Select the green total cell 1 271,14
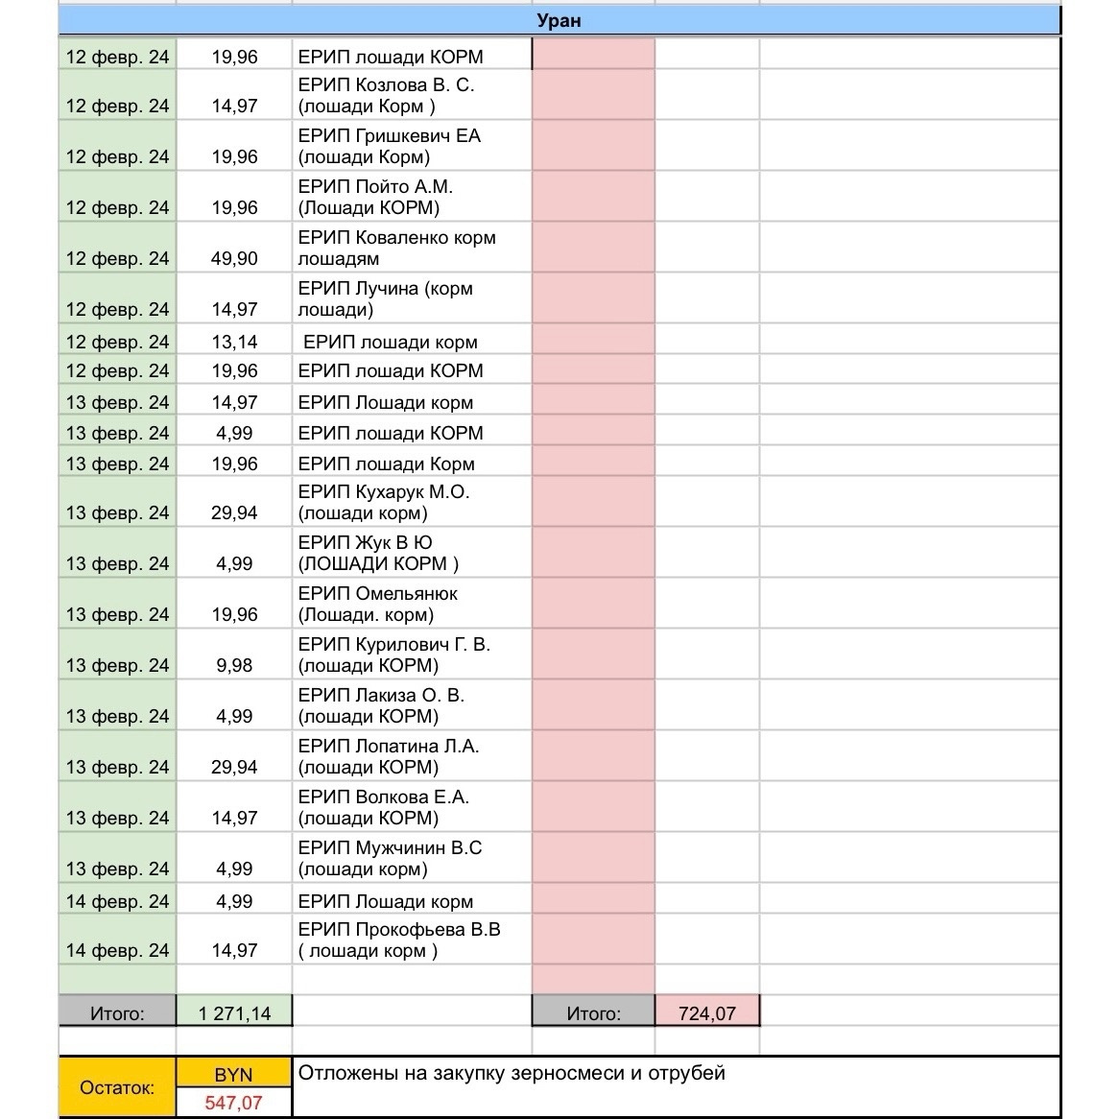Image resolution: width=1119 pixels, height=1119 pixels. [x=234, y=1012]
